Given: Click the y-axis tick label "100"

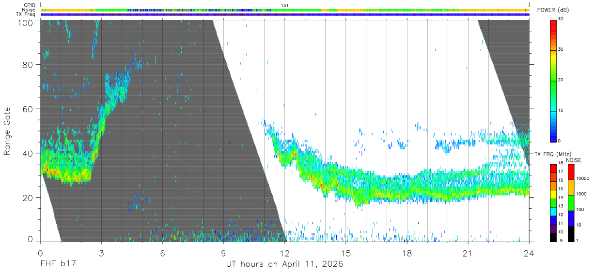Looking at the screenshot, I should (x=26, y=22).
